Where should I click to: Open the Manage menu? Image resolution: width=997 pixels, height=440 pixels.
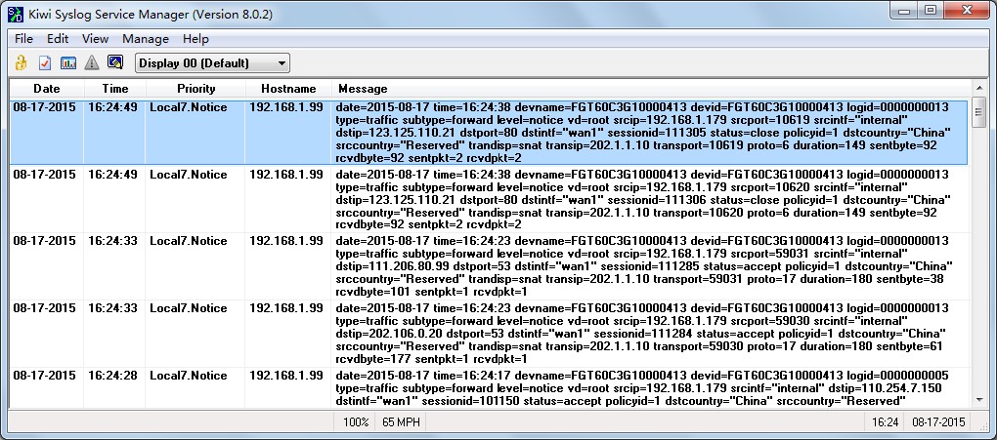(146, 39)
